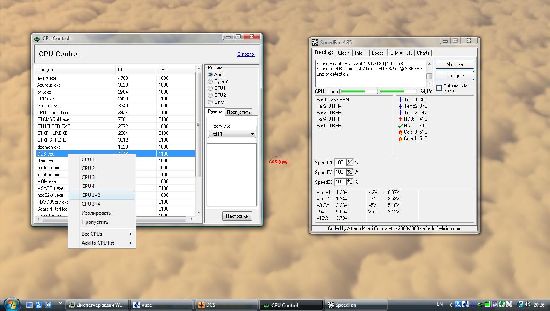Switch to Vuze taskbar button
This screenshot has height=311, width=550.
tap(163, 305)
